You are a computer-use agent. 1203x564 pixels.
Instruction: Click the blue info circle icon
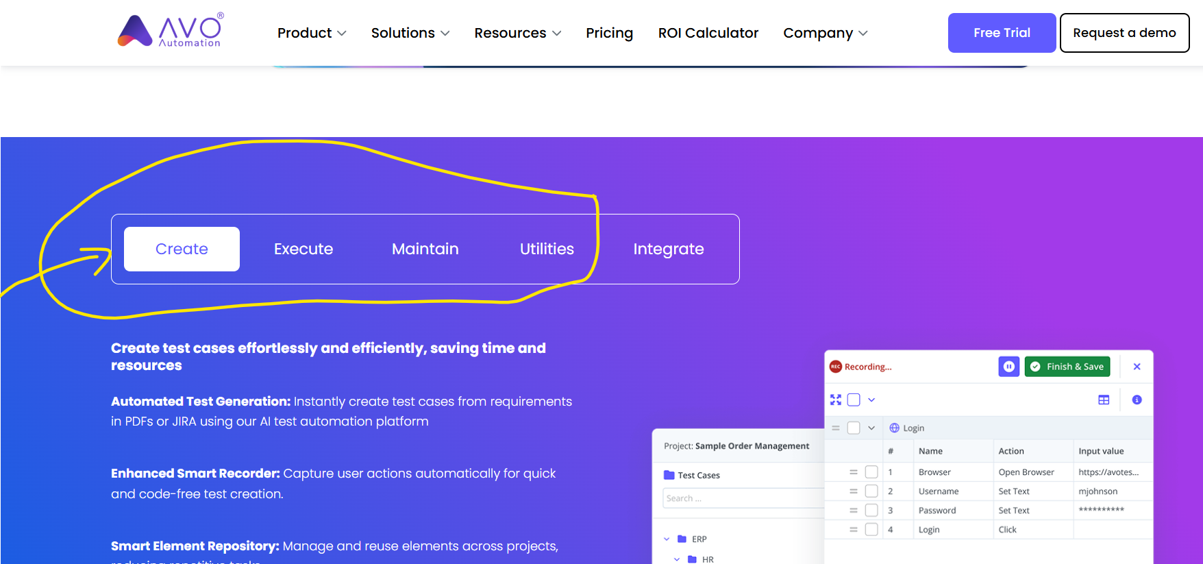1137,400
